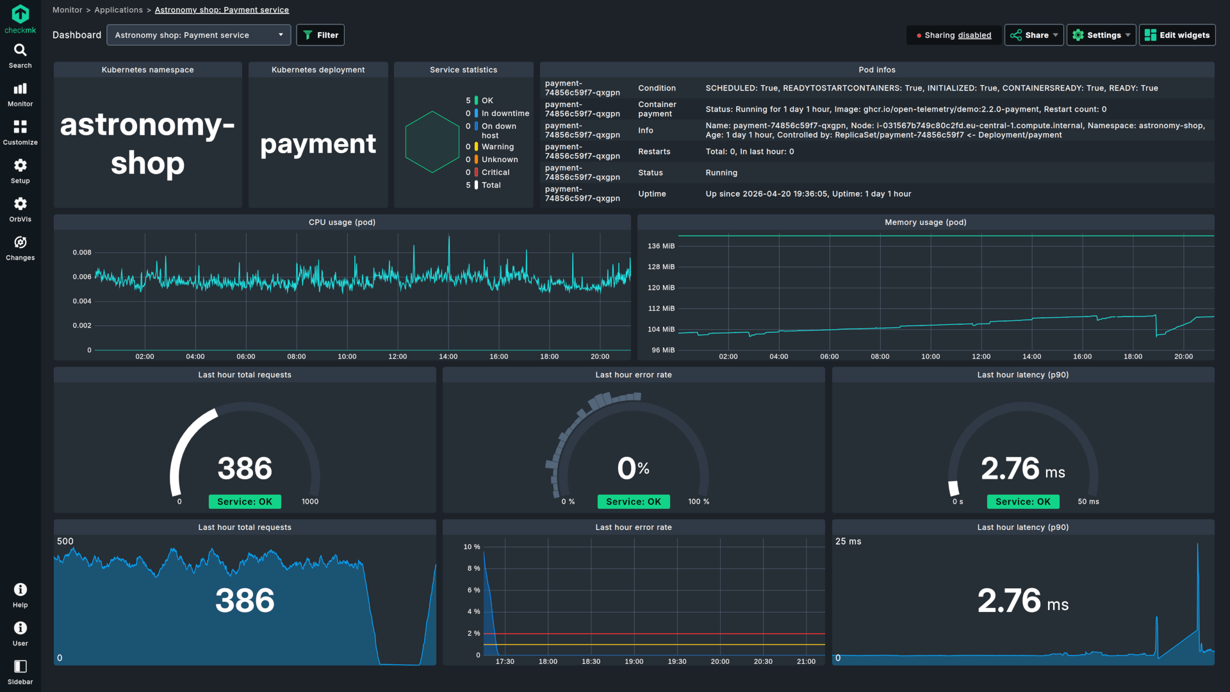Click the Checkmk logo icon

pyautogui.click(x=20, y=14)
